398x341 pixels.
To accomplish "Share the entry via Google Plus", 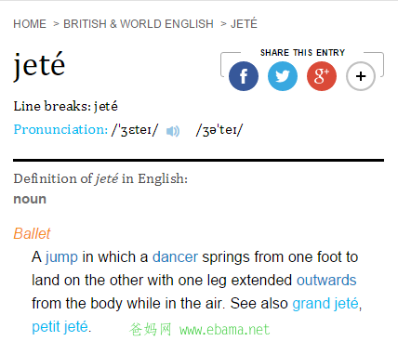I will (322, 76).
